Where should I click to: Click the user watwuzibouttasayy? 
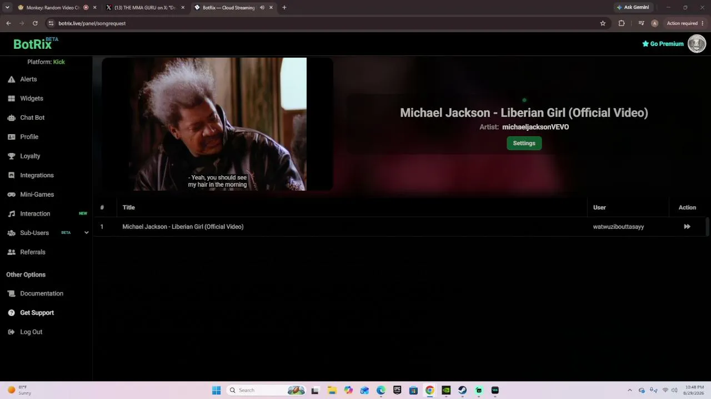618,227
